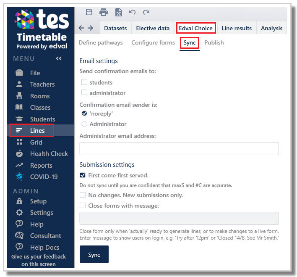297x277 pixels.
Task: Enable confirmation emails to students
Action: coord(84,82)
